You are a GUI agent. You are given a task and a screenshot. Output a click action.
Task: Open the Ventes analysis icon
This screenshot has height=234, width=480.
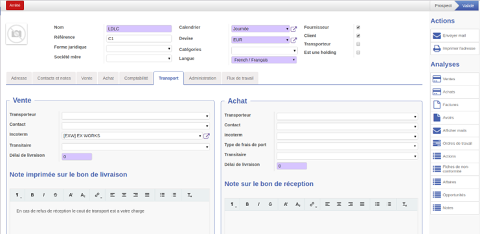pos(437,78)
